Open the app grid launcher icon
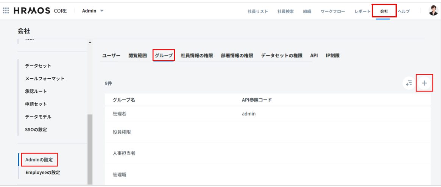 click(x=6, y=11)
